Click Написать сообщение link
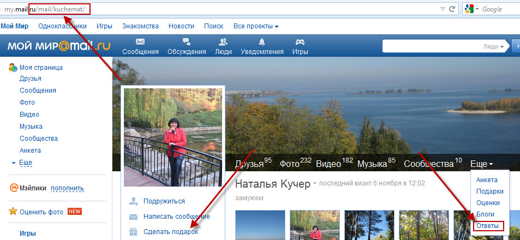Viewport: 520px width, 240px height. [x=176, y=217]
